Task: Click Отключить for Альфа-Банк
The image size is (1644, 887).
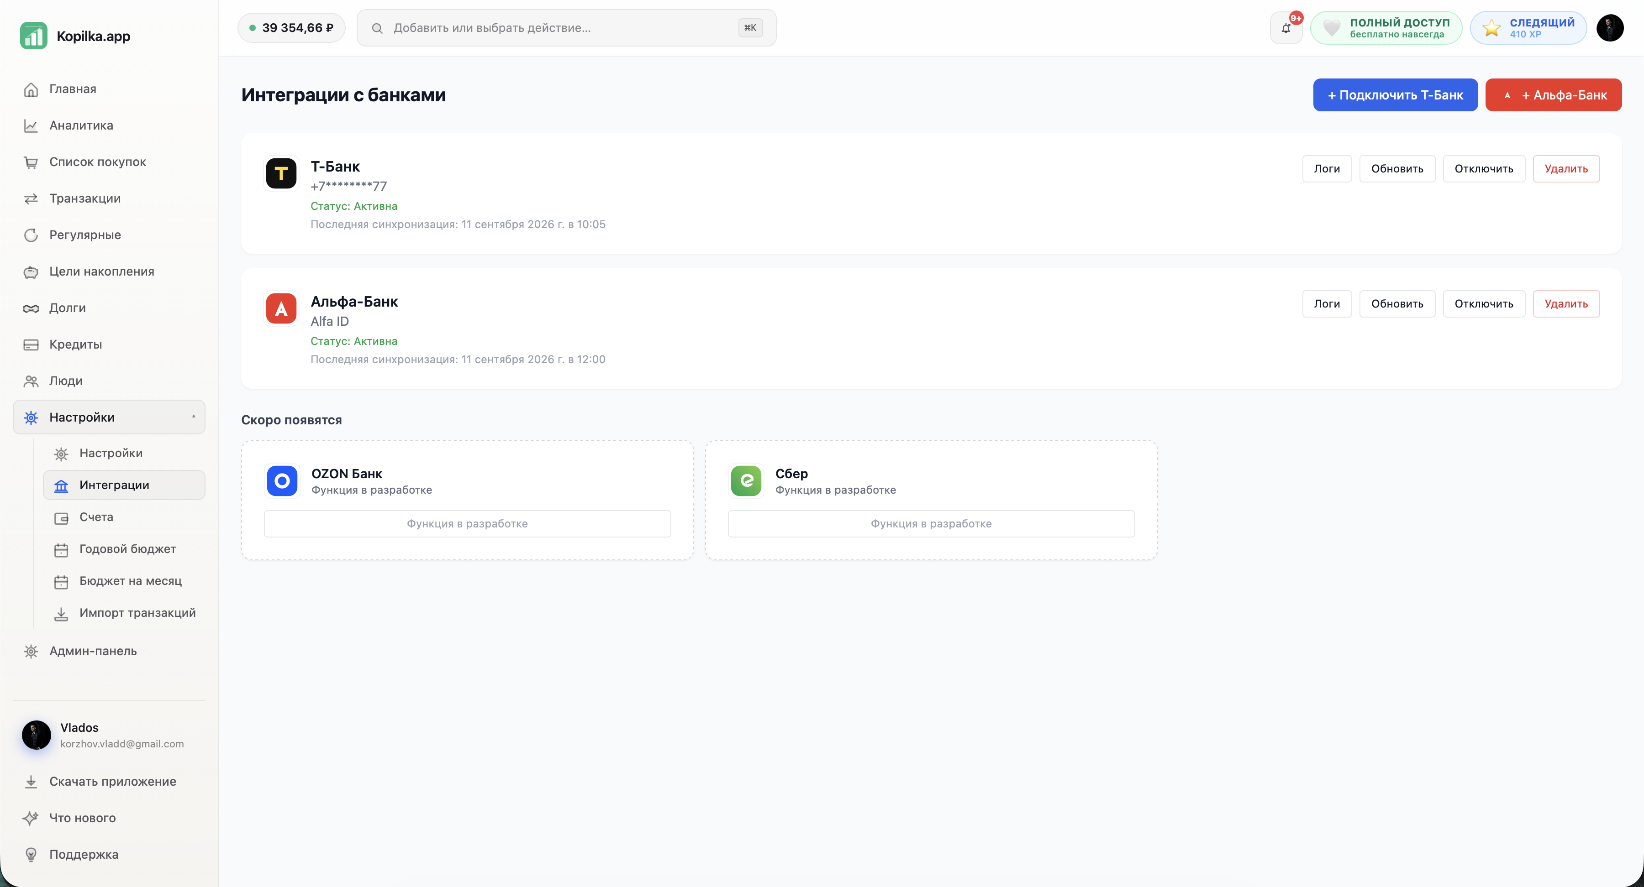Action: (x=1484, y=304)
